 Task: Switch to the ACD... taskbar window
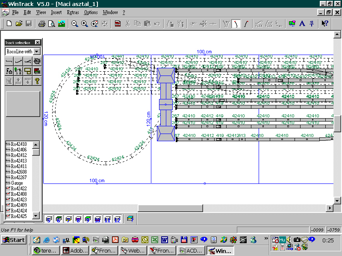click(191, 250)
